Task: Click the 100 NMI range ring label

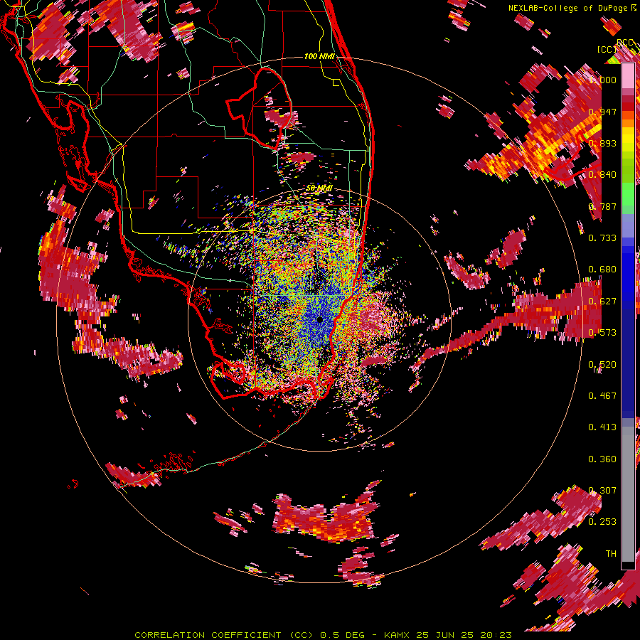Action: tap(319, 56)
